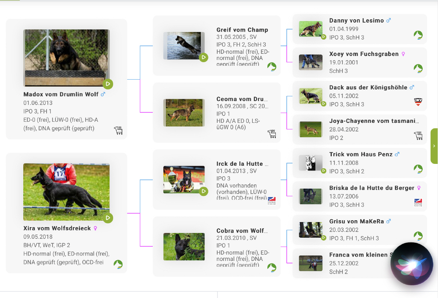This screenshot has width=438, height=298.
Task: Click the shopping cart icon on Madox's card
Action: 119,130
